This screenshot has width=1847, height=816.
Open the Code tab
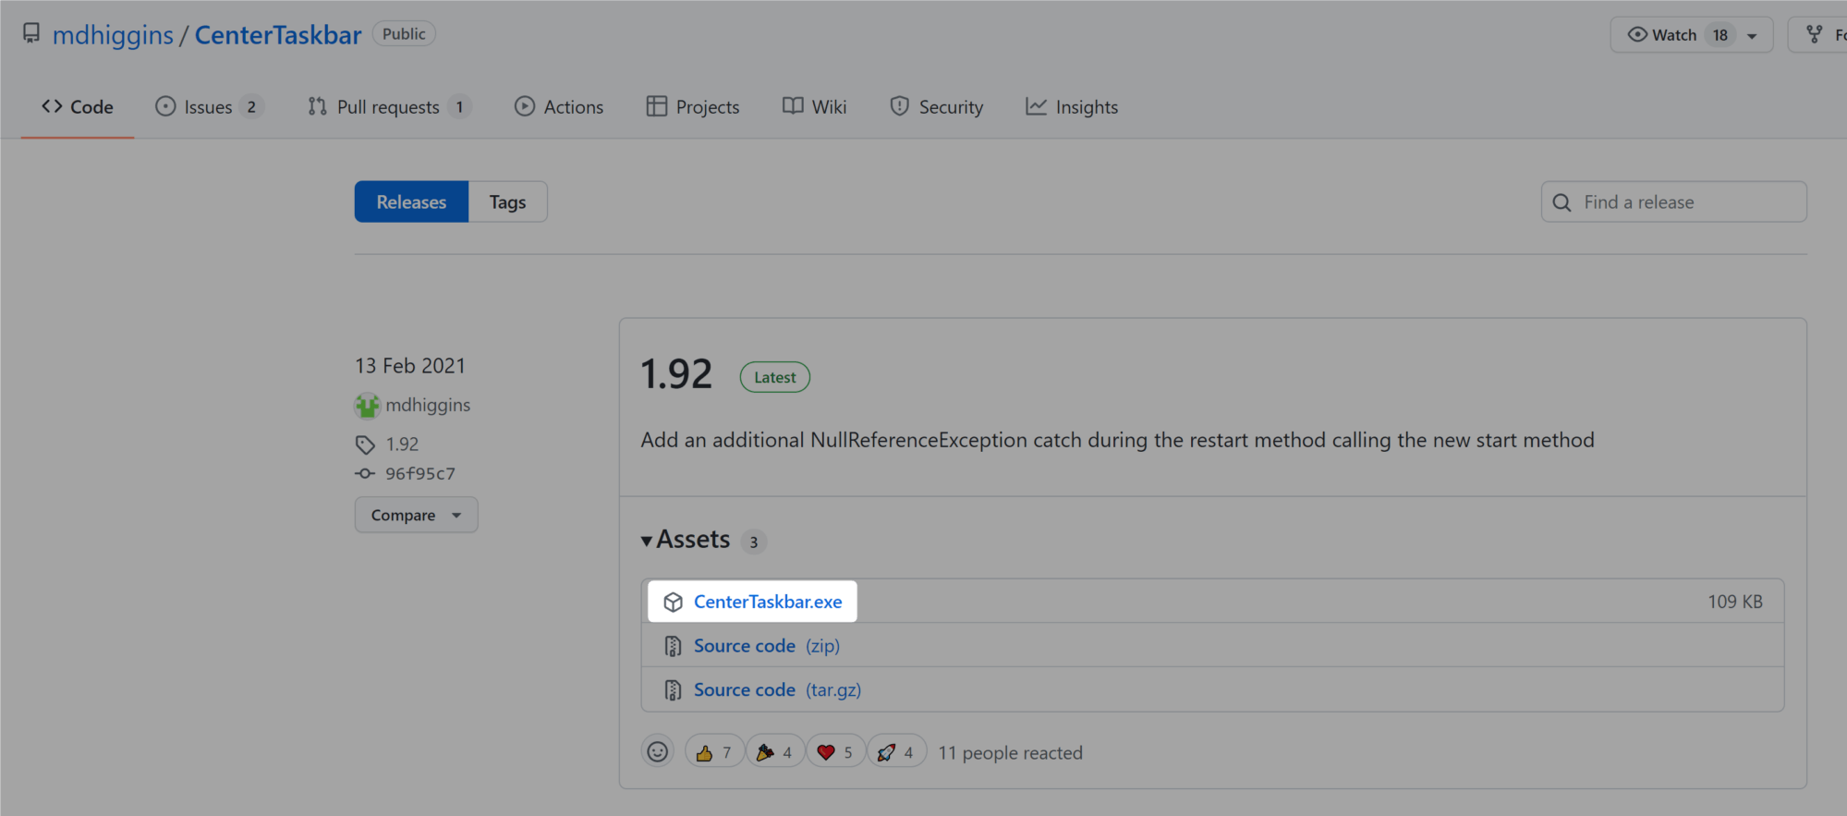[78, 107]
